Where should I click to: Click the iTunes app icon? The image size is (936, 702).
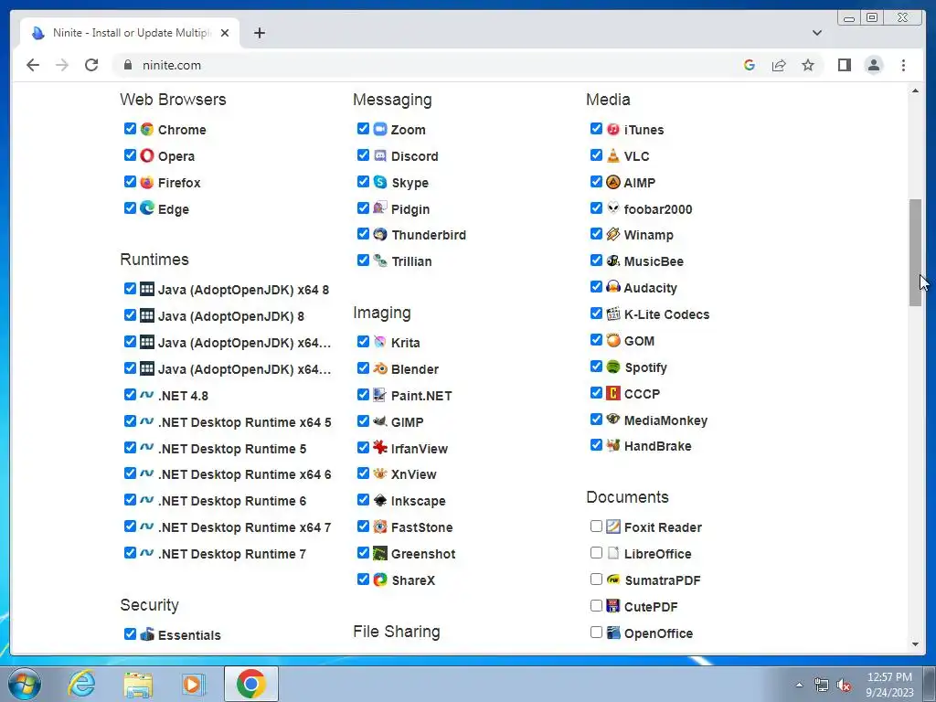pos(613,129)
